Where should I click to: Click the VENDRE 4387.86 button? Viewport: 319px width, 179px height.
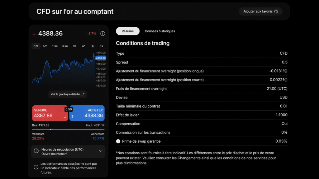[x=50, y=113]
